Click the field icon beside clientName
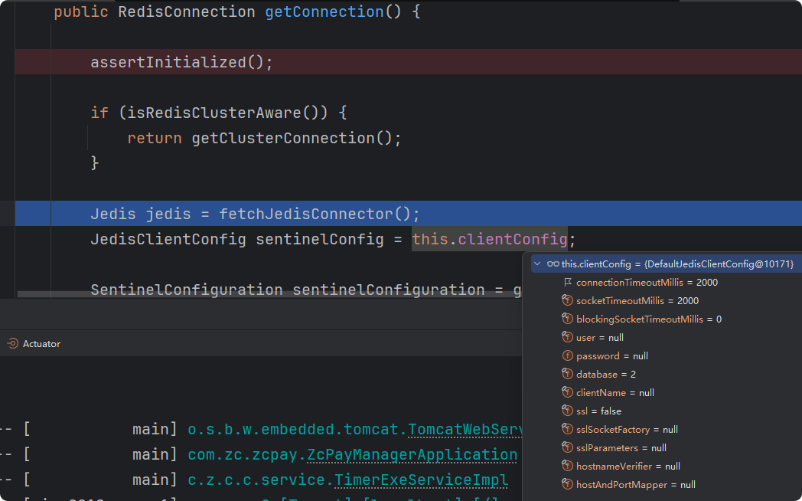This screenshot has width=802, height=501. click(x=567, y=392)
